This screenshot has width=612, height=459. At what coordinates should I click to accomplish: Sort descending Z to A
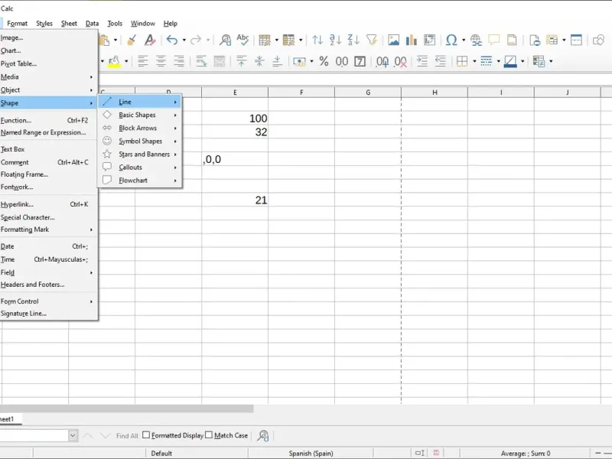point(353,40)
